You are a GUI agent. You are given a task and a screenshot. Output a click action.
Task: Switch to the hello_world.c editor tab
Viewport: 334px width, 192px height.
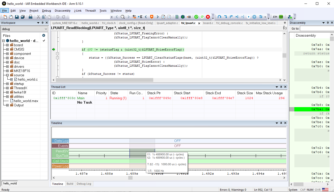90,23
